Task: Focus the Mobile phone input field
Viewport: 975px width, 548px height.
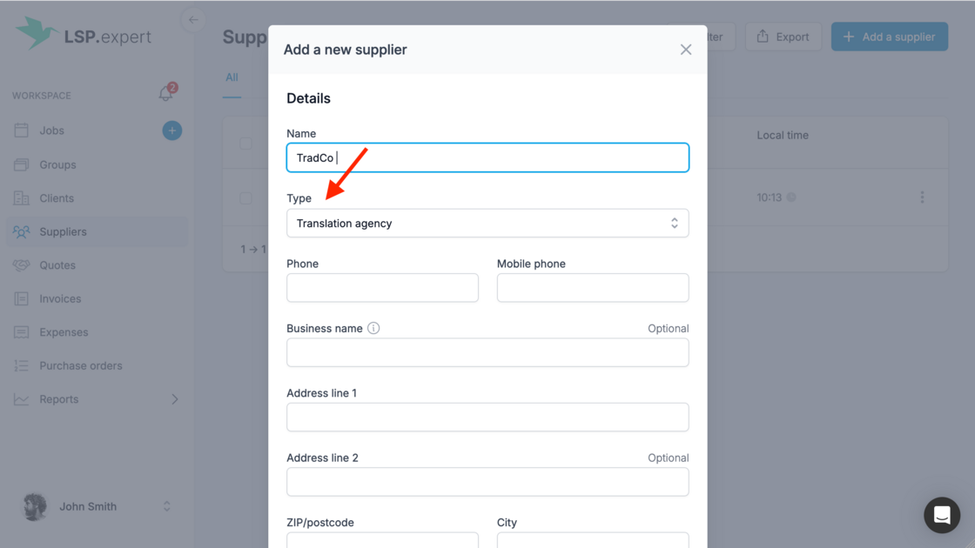Action: (593, 288)
